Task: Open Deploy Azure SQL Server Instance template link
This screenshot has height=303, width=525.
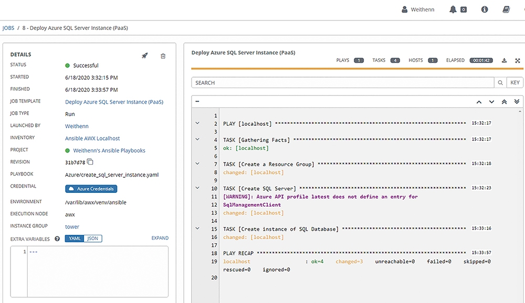Action: coord(114,102)
